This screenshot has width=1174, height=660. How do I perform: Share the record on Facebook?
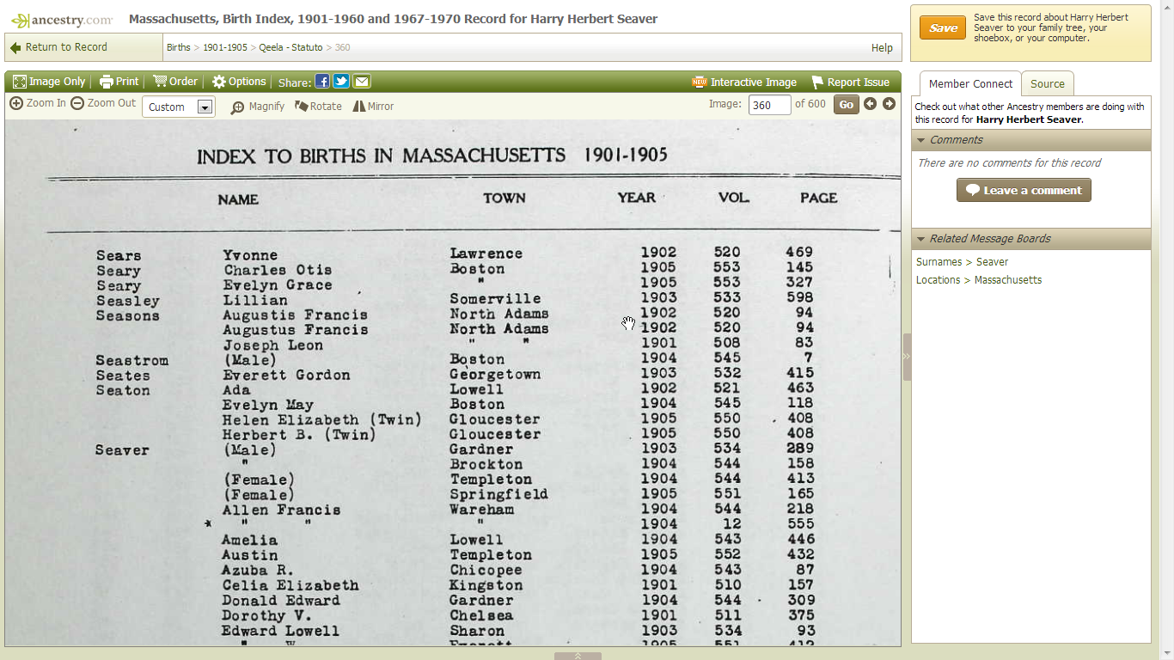pyautogui.click(x=322, y=81)
